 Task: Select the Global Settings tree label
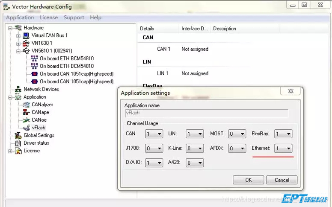coord(39,135)
